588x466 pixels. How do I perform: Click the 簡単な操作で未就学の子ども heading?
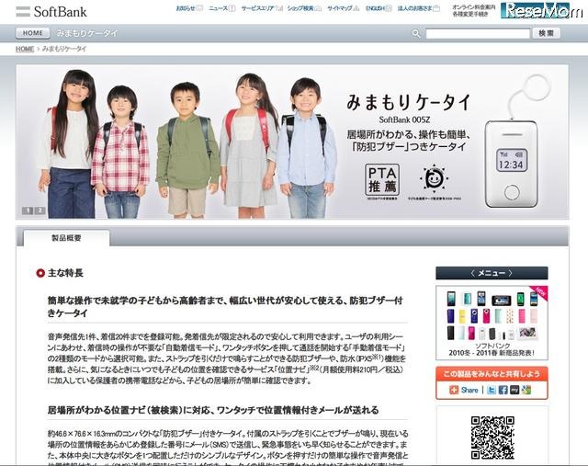point(225,306)
